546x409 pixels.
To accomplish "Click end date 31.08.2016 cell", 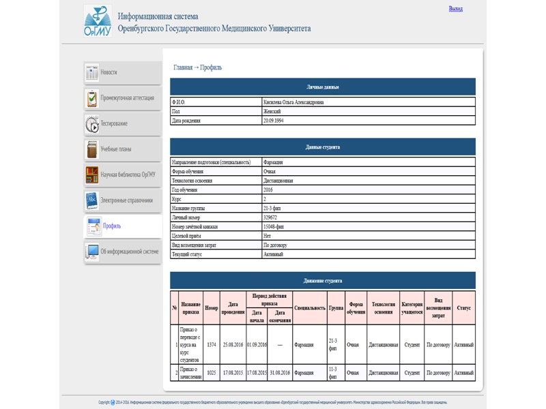I will [280, 373].
